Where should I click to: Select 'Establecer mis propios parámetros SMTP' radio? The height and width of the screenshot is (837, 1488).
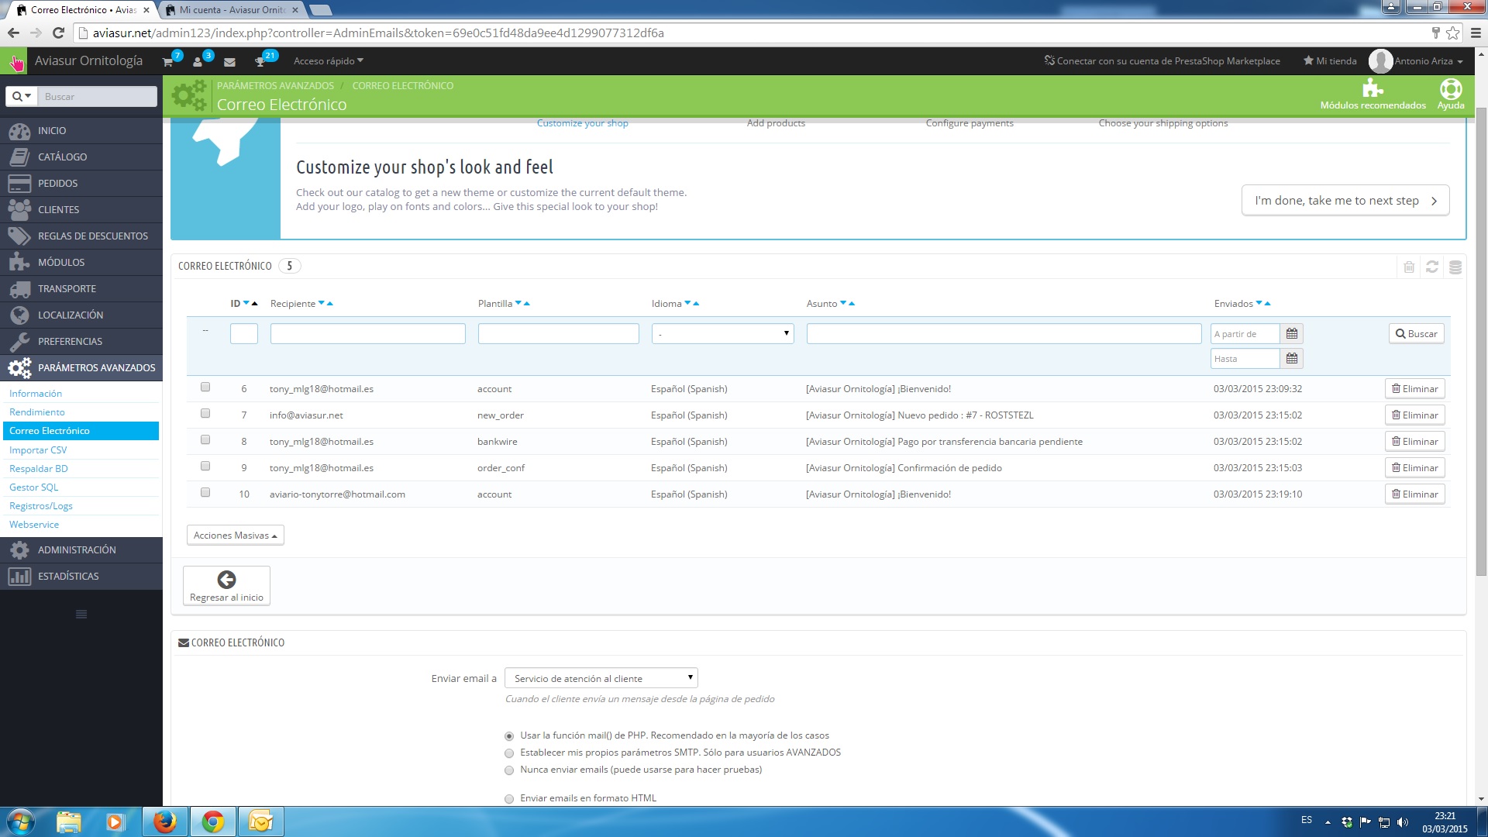click(x=509, y=753)
